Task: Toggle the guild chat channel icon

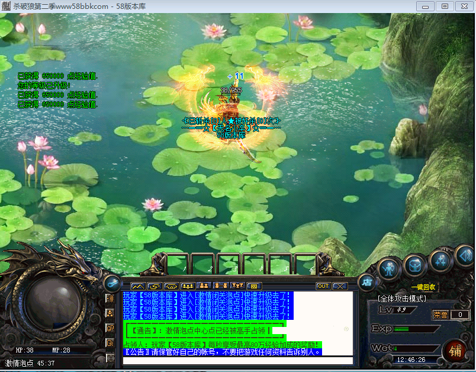Action: coord(110,328)
